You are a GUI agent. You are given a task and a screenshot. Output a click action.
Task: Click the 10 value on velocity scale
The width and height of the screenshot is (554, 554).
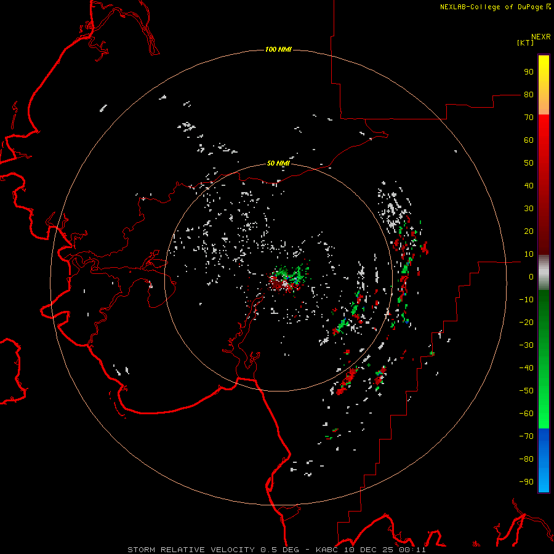[529, 254]
